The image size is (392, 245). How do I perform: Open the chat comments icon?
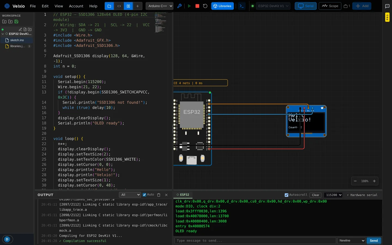[387, 6]
